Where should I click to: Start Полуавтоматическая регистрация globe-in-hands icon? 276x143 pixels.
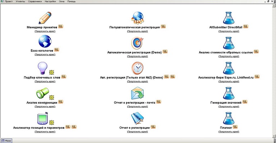(x=138, y=18)
